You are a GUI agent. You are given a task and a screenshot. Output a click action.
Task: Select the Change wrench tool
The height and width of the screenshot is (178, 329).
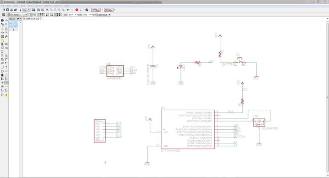pos(6,36)
